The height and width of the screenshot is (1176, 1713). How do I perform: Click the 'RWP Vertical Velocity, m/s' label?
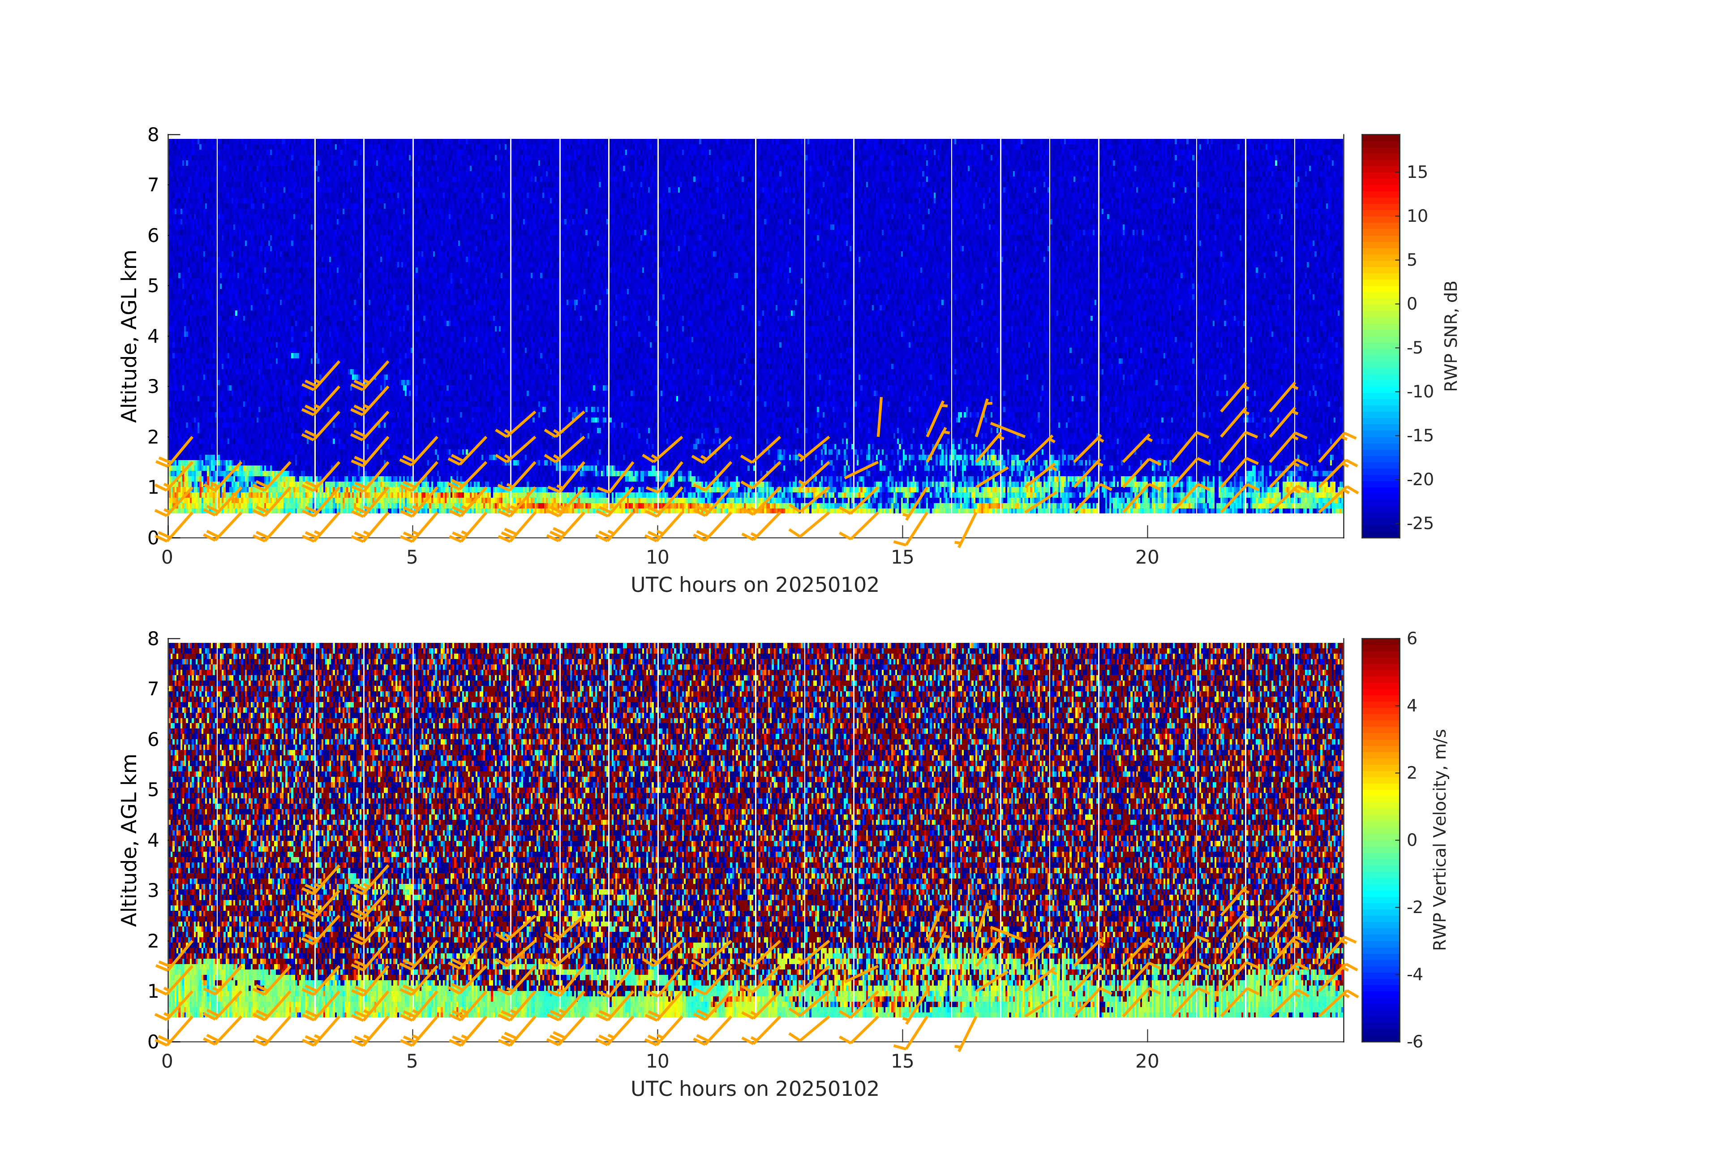(1439, 840)
